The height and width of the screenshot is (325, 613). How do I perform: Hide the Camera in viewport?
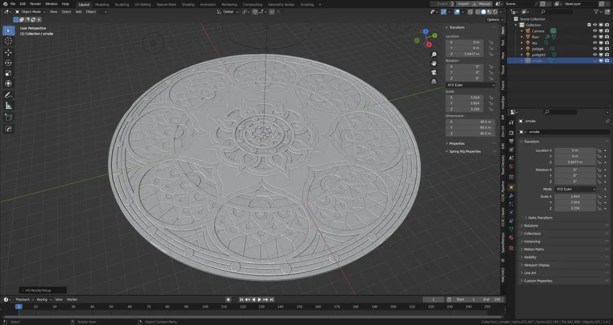pyautogui.click(x=595, y=31)
